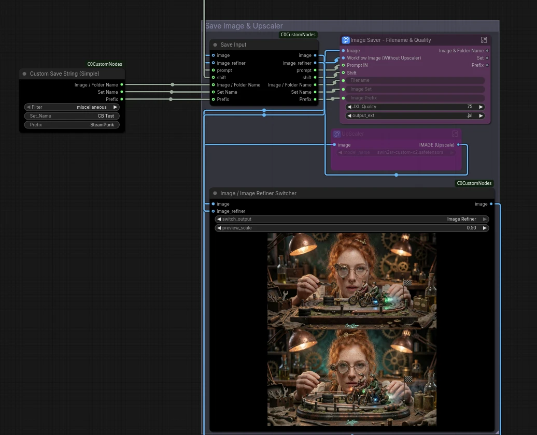Click Save Input image_refiner input socket
537x435 pixels.
click(214, 63)
